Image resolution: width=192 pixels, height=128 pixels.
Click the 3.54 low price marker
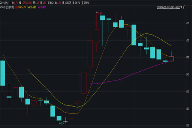63,123
